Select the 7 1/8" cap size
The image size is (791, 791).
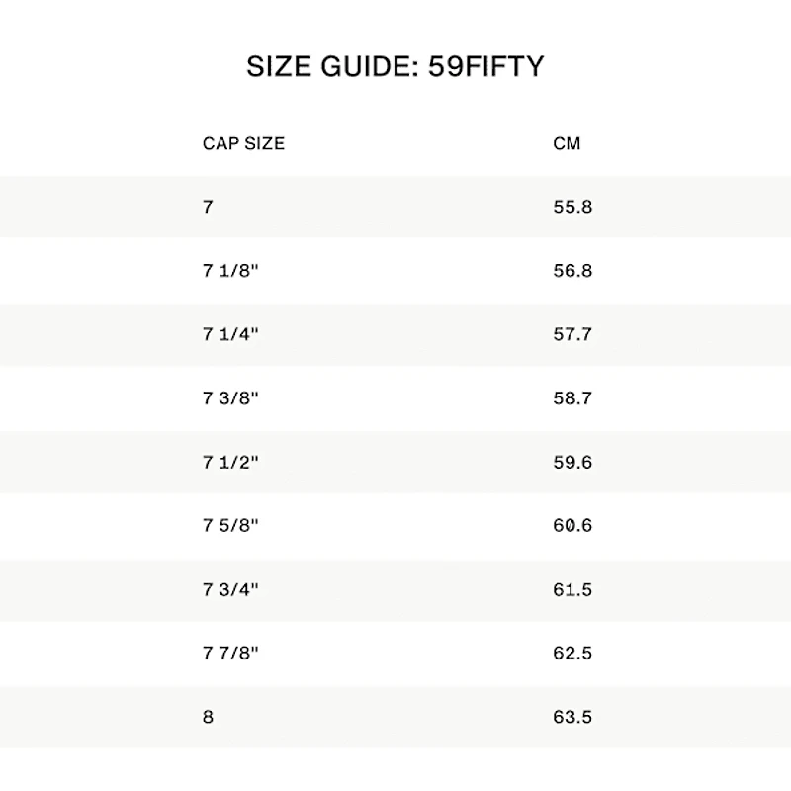(x=230, y=271)
